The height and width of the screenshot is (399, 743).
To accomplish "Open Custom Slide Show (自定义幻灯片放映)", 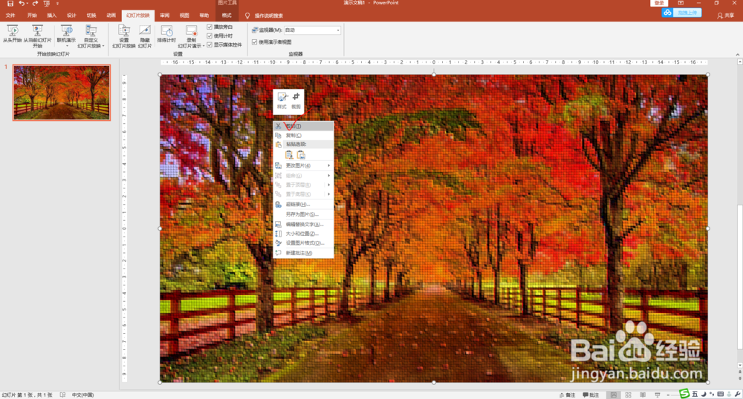I will tap(91, 36).
